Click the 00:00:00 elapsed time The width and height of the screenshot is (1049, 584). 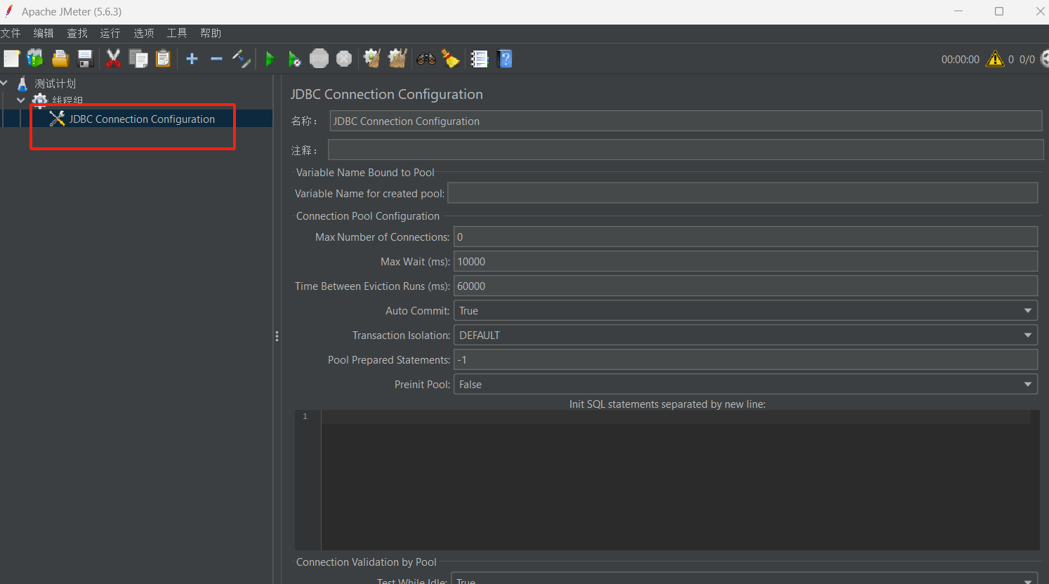coord(961,60)
